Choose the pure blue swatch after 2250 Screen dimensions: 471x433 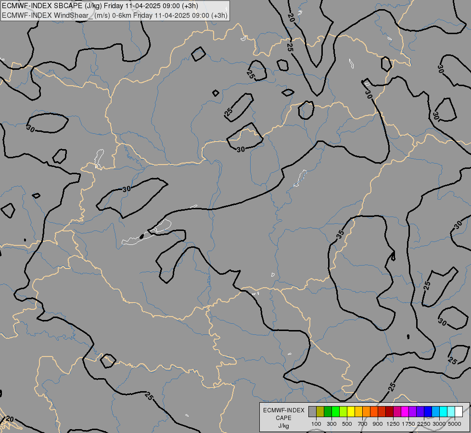[x=428, y=412]
